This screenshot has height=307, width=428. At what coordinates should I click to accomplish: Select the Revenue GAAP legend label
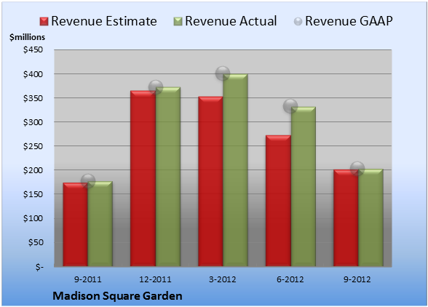[x=349, y=21]
